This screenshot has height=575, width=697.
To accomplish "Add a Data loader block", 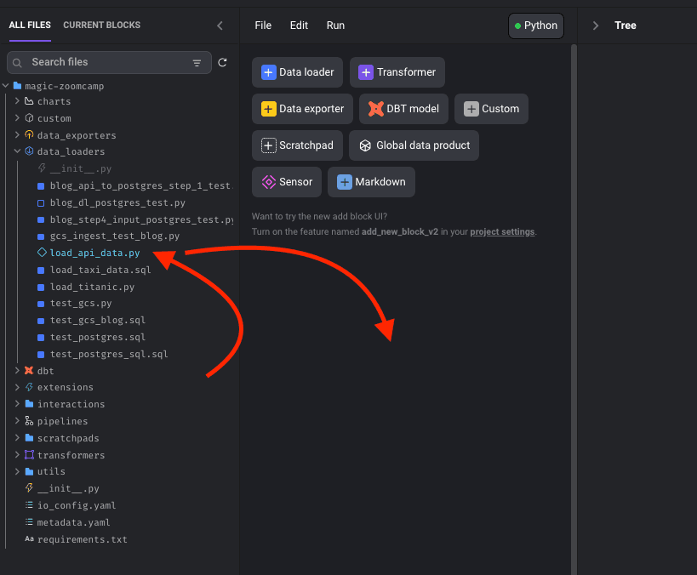I will click(297, 72).
